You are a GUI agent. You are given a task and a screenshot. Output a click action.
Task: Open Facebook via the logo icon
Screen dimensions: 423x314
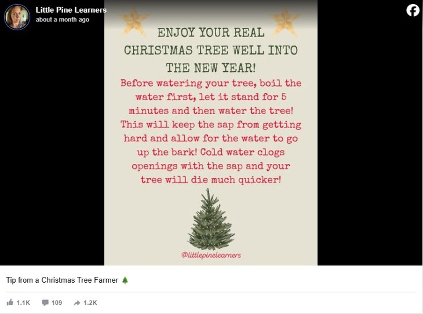pos(413,10)
